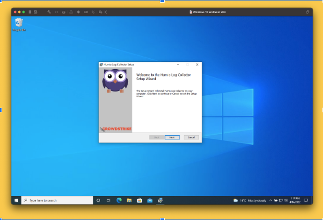Cancel the Humio Log Collector setup
The width and height of the screenshot is (323, 220).
click(191, 137)
